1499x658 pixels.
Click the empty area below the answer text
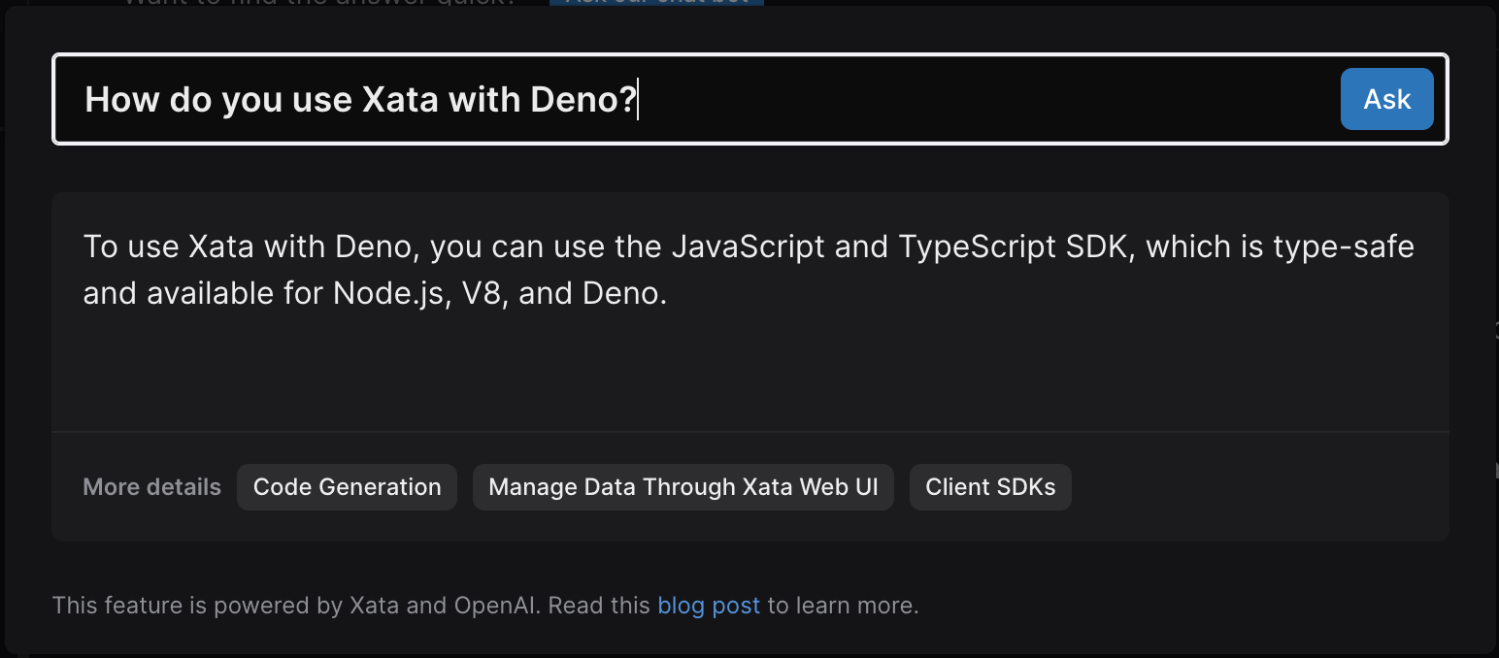click(748, 374)
